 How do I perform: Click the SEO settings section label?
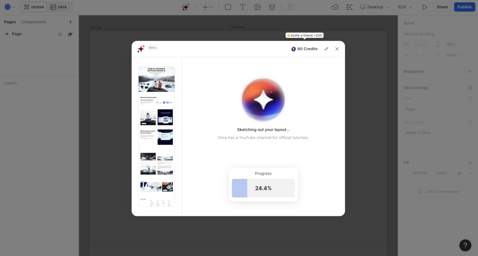[x=415, y=87]
